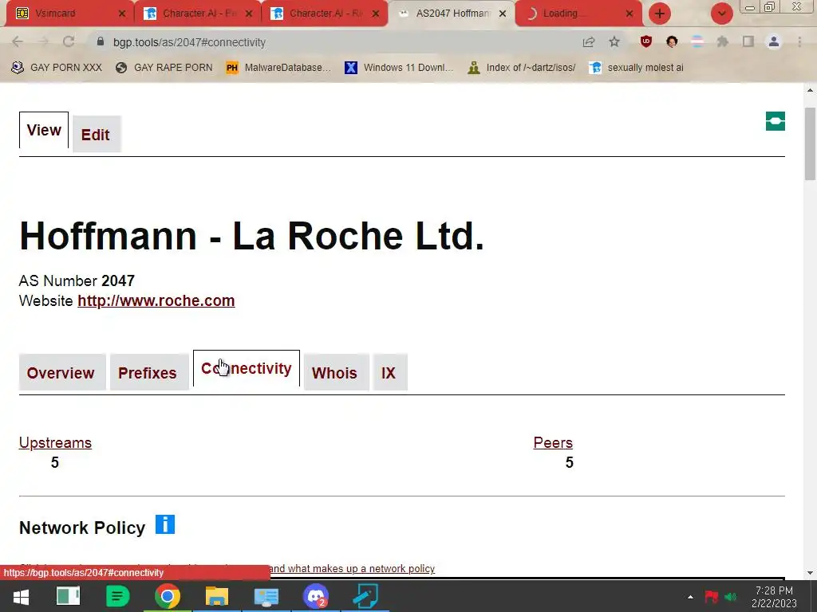
Task: Click the green icon at page top right
Action: tap(776, 121)
